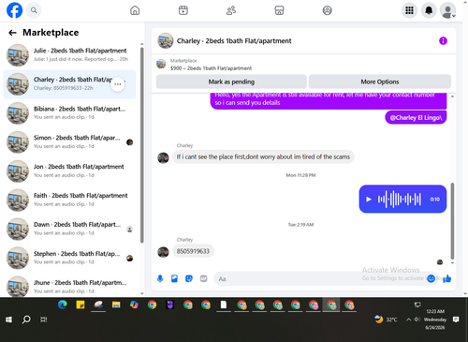Launch Microsoft Edge from the taskbar
This screenshot has width=468, height=342.
pyautogui.click(x=63, y=305)
